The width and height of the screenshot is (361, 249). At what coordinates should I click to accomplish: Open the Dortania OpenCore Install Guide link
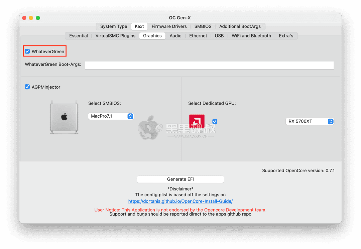pyautogui.click(x=180, y=201)
